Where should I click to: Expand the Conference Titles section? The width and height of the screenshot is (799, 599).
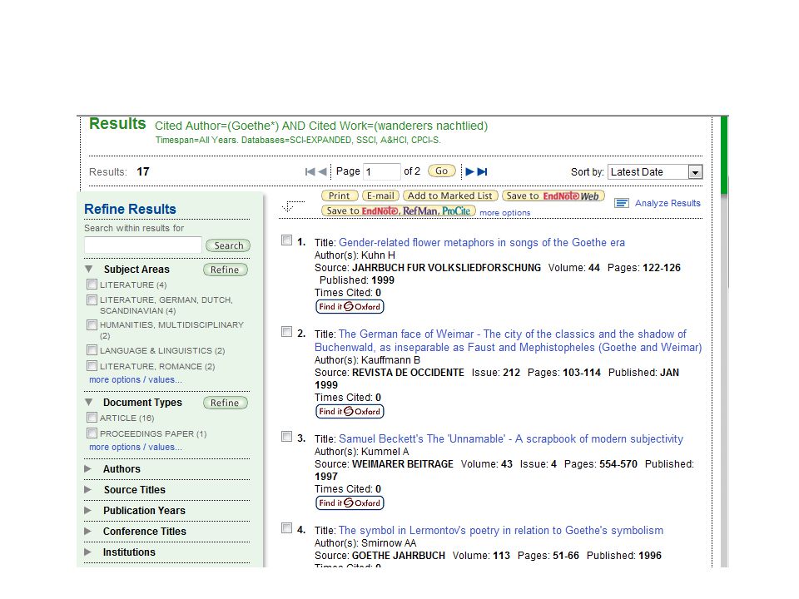[87, 532]
